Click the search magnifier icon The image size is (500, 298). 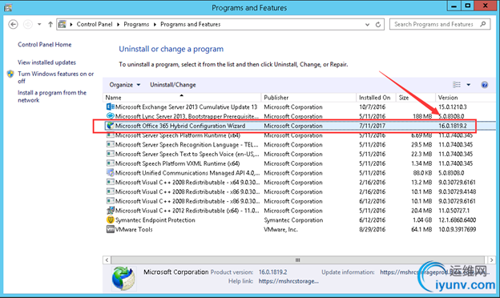(x=483, y=24)
